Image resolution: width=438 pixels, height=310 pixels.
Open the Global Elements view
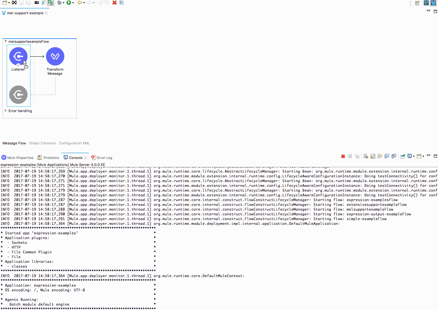pyautogui.click(x=42, y=143)
